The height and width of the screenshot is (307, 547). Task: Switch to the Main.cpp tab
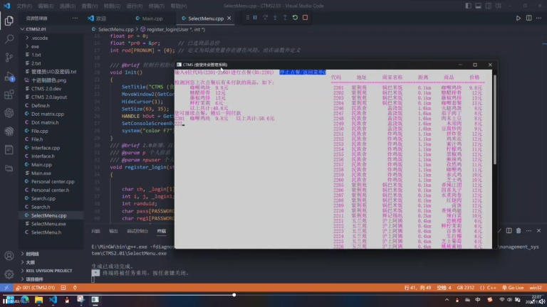coord(151,18)
